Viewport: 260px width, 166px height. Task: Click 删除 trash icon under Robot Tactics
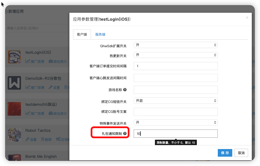tap(42, 139)
